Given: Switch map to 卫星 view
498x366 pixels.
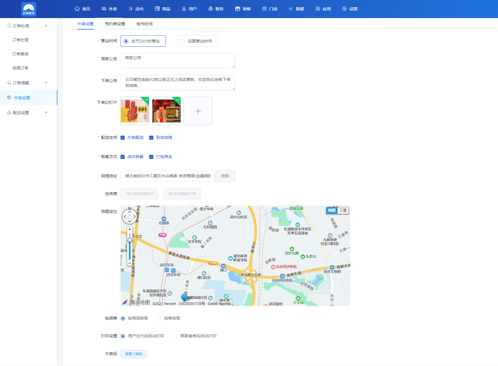Looking at the screenshot, I should pyautogui.click(x=343, y=210).
